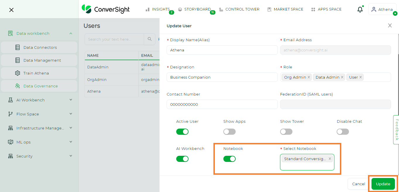Click the ConverSight logo
399x192 pixels.
click(x=106, y=9)
